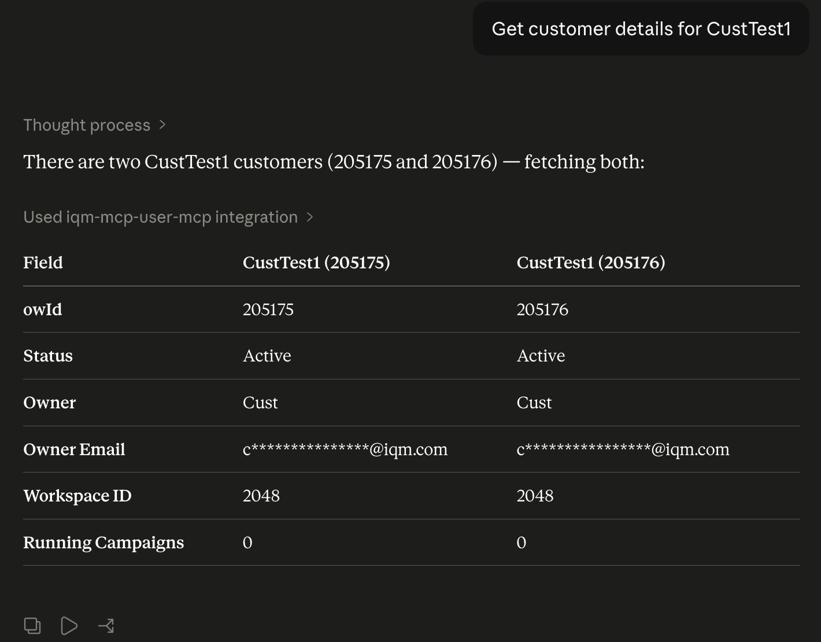Expand the Thought process section
This screenshot has height=642, width=821.
94,125
